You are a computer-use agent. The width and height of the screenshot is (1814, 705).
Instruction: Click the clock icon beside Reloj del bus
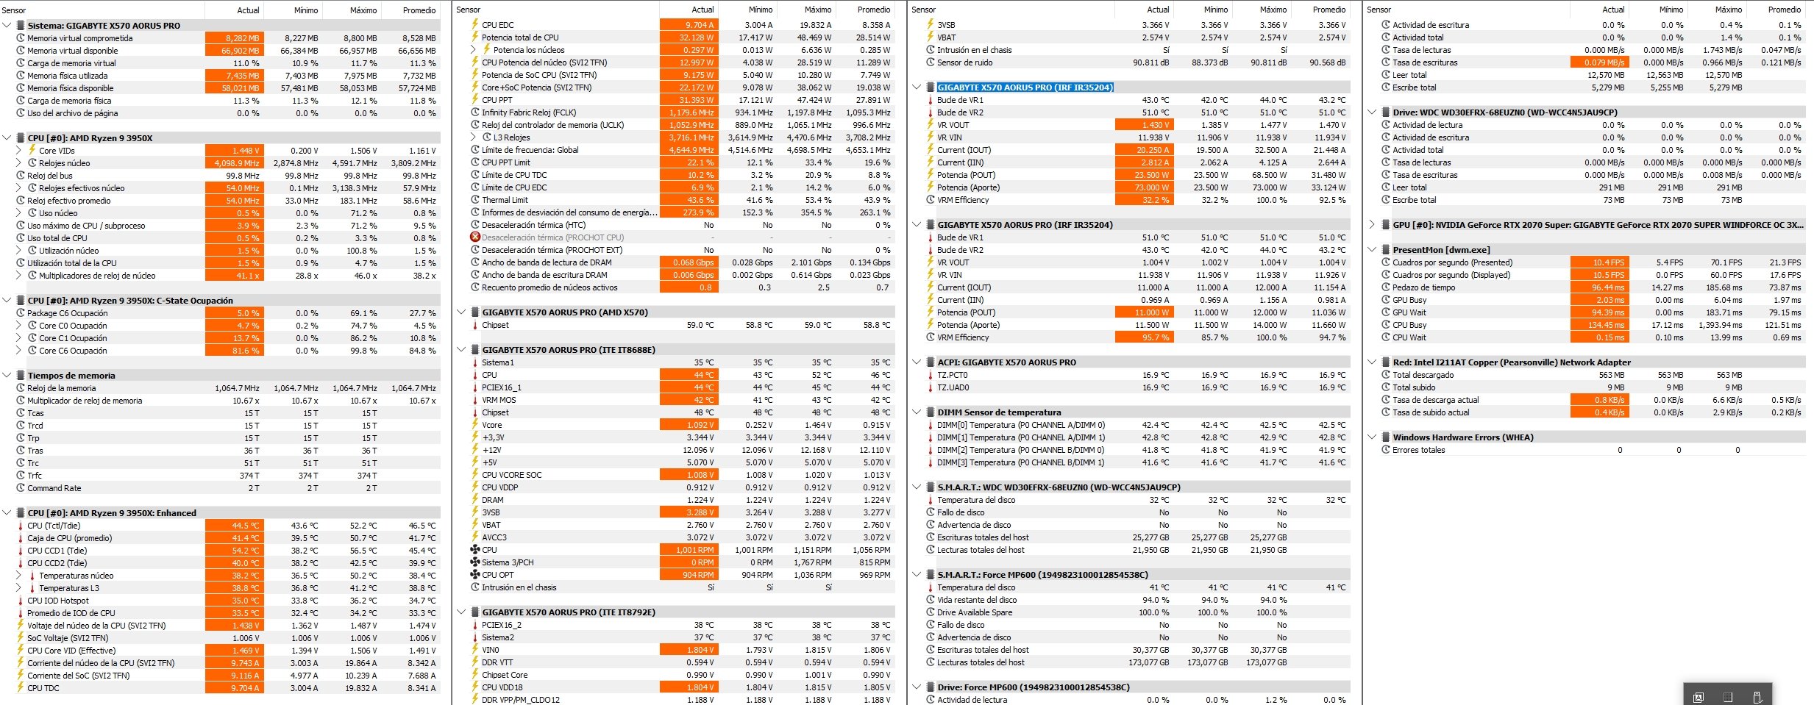coord(21,176)
